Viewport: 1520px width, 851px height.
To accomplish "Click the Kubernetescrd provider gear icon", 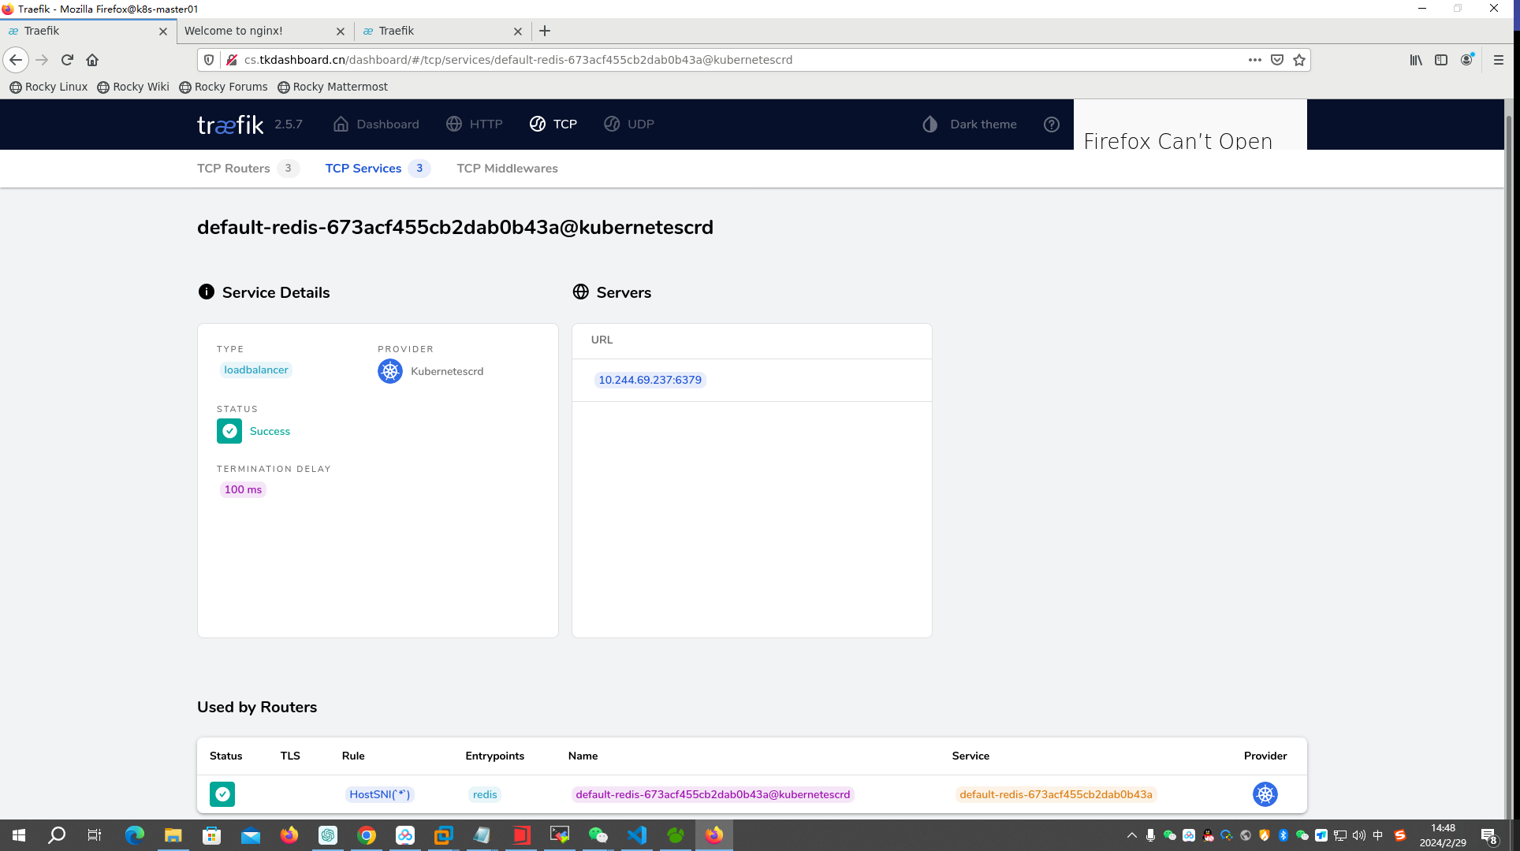I will (390, 371).
